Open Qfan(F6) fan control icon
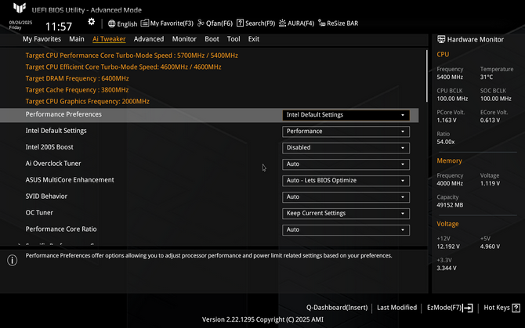525x328 pixels. tap(201, 23)
